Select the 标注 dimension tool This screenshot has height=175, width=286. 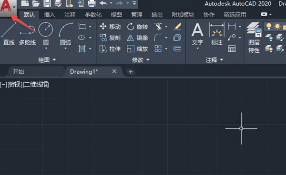click(217, 34)
